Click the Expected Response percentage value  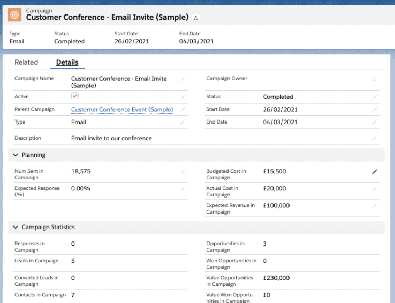point(81,189)
